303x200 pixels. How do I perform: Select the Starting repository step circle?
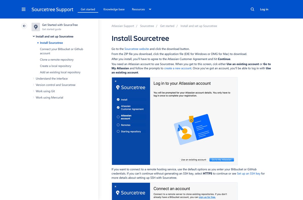click(x=118, y=131)
